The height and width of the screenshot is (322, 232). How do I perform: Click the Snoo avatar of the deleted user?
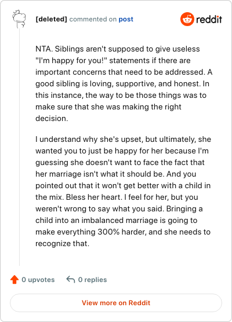click(x=19, y=19)
